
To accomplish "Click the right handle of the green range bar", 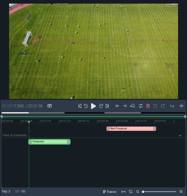I will [x=185, y=116].
